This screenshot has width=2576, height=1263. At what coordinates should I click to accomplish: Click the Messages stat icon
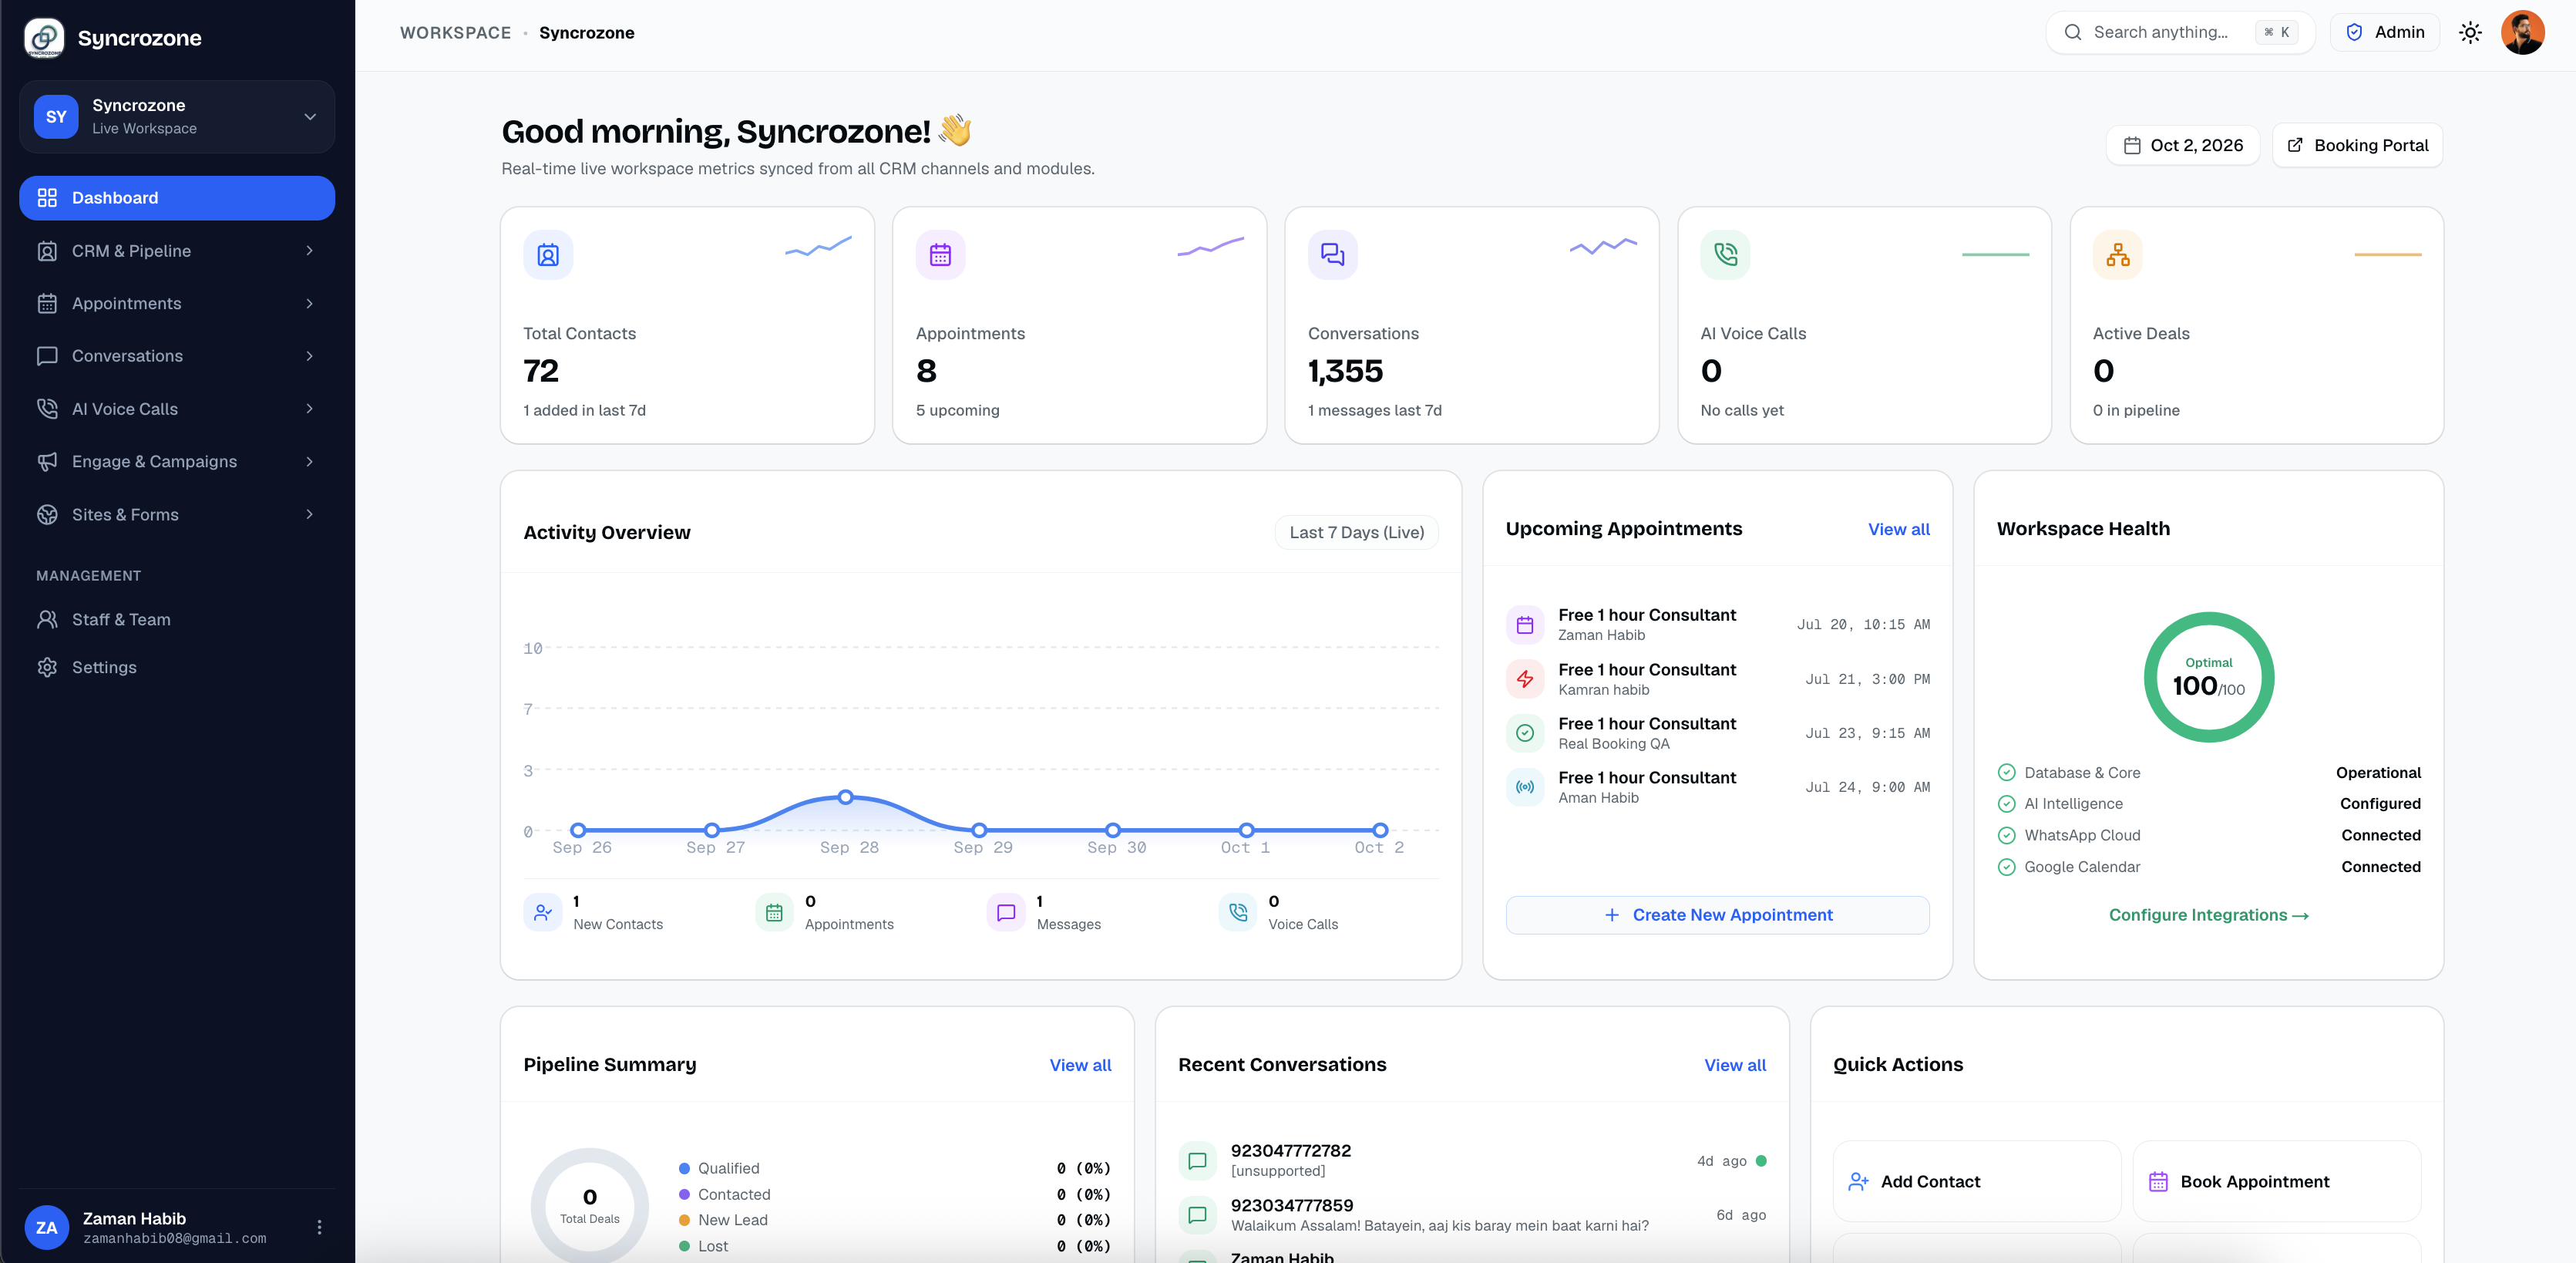(1006, 912)
